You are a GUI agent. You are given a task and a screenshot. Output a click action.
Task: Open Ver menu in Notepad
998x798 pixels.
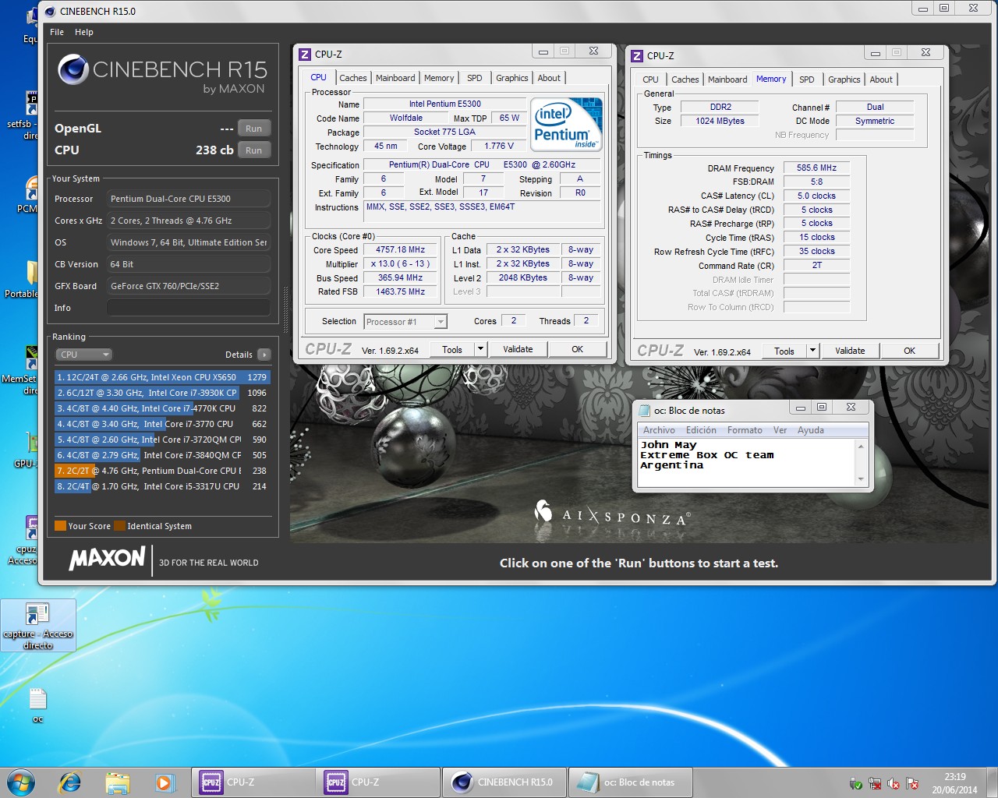click(x=780, y=430)
